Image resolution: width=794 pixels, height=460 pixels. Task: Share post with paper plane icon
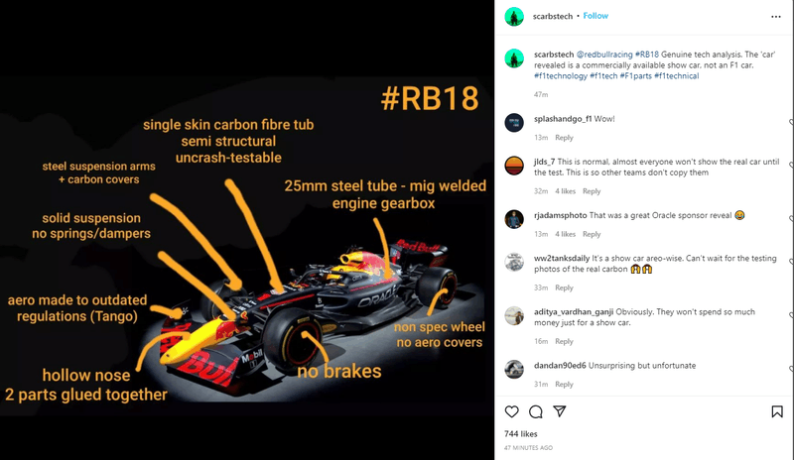coord(560,411)
